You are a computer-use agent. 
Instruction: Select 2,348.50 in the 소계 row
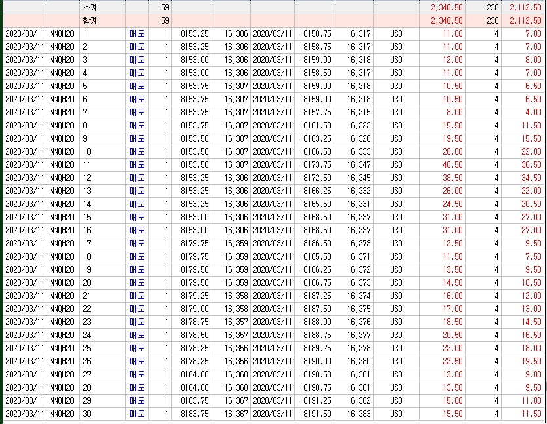coord(447,7)
